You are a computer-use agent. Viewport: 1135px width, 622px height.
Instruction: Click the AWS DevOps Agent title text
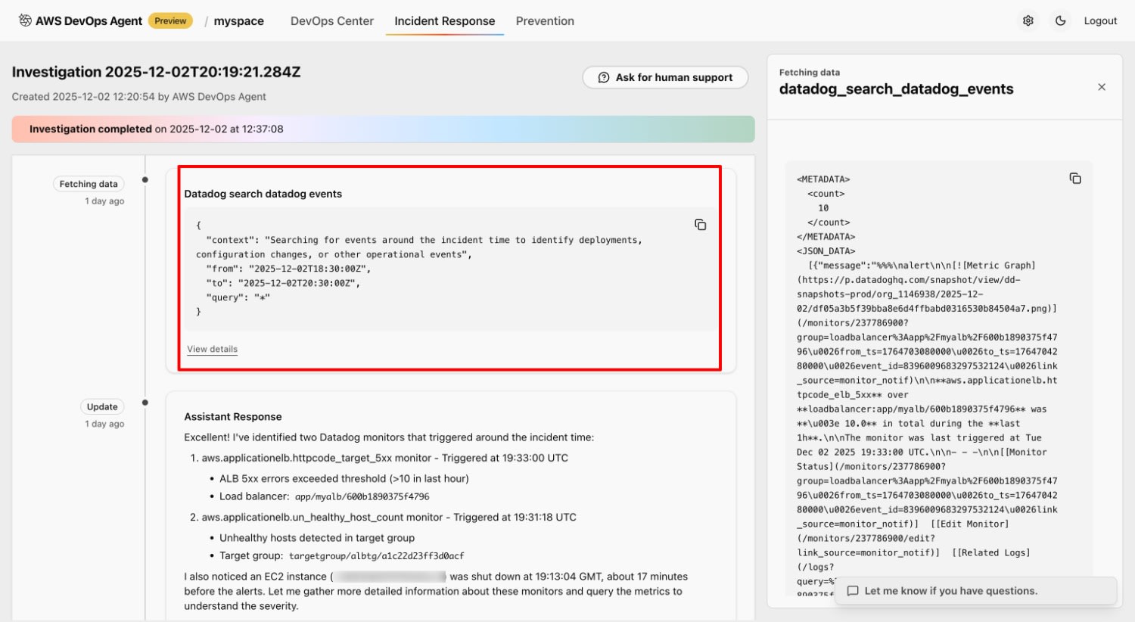(x=89, y=21)
